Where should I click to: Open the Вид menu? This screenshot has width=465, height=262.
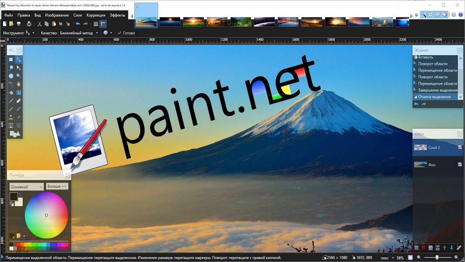click(x=37, y=15)
